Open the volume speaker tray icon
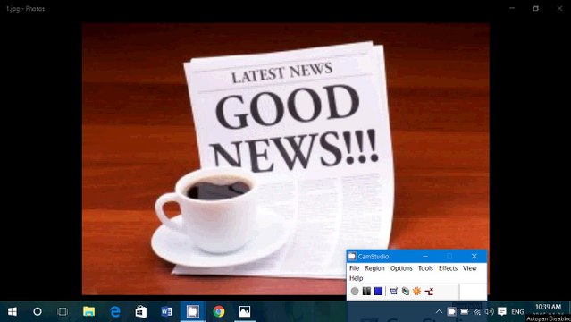Image resolution: width=571 pixels, height=322 pixels. click(490, 311)
